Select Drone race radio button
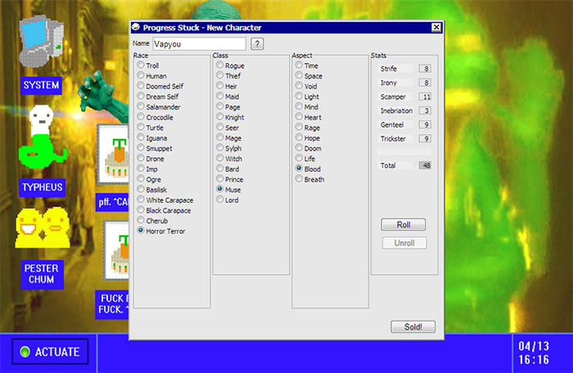Screen dimensions: 573x373 click(141, 158)
